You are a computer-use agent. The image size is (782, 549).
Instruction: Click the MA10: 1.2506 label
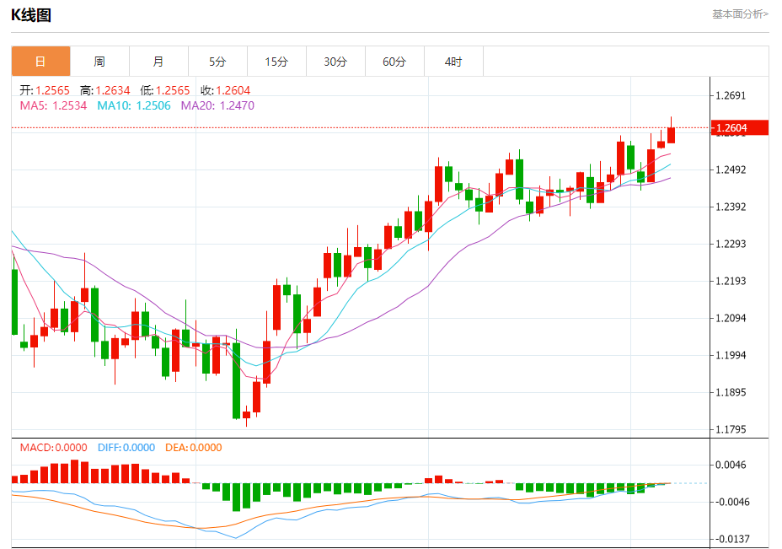point(134,105)
